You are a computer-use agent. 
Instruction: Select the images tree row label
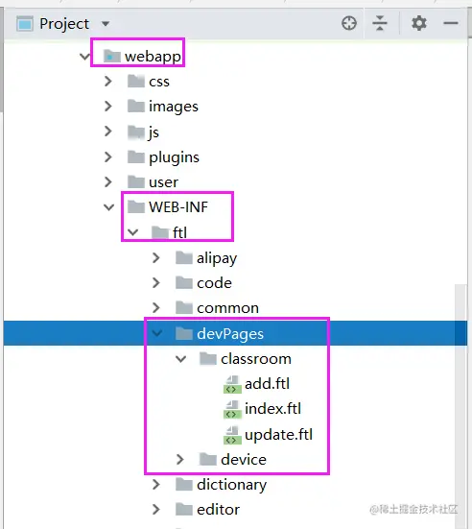(174, 107)
